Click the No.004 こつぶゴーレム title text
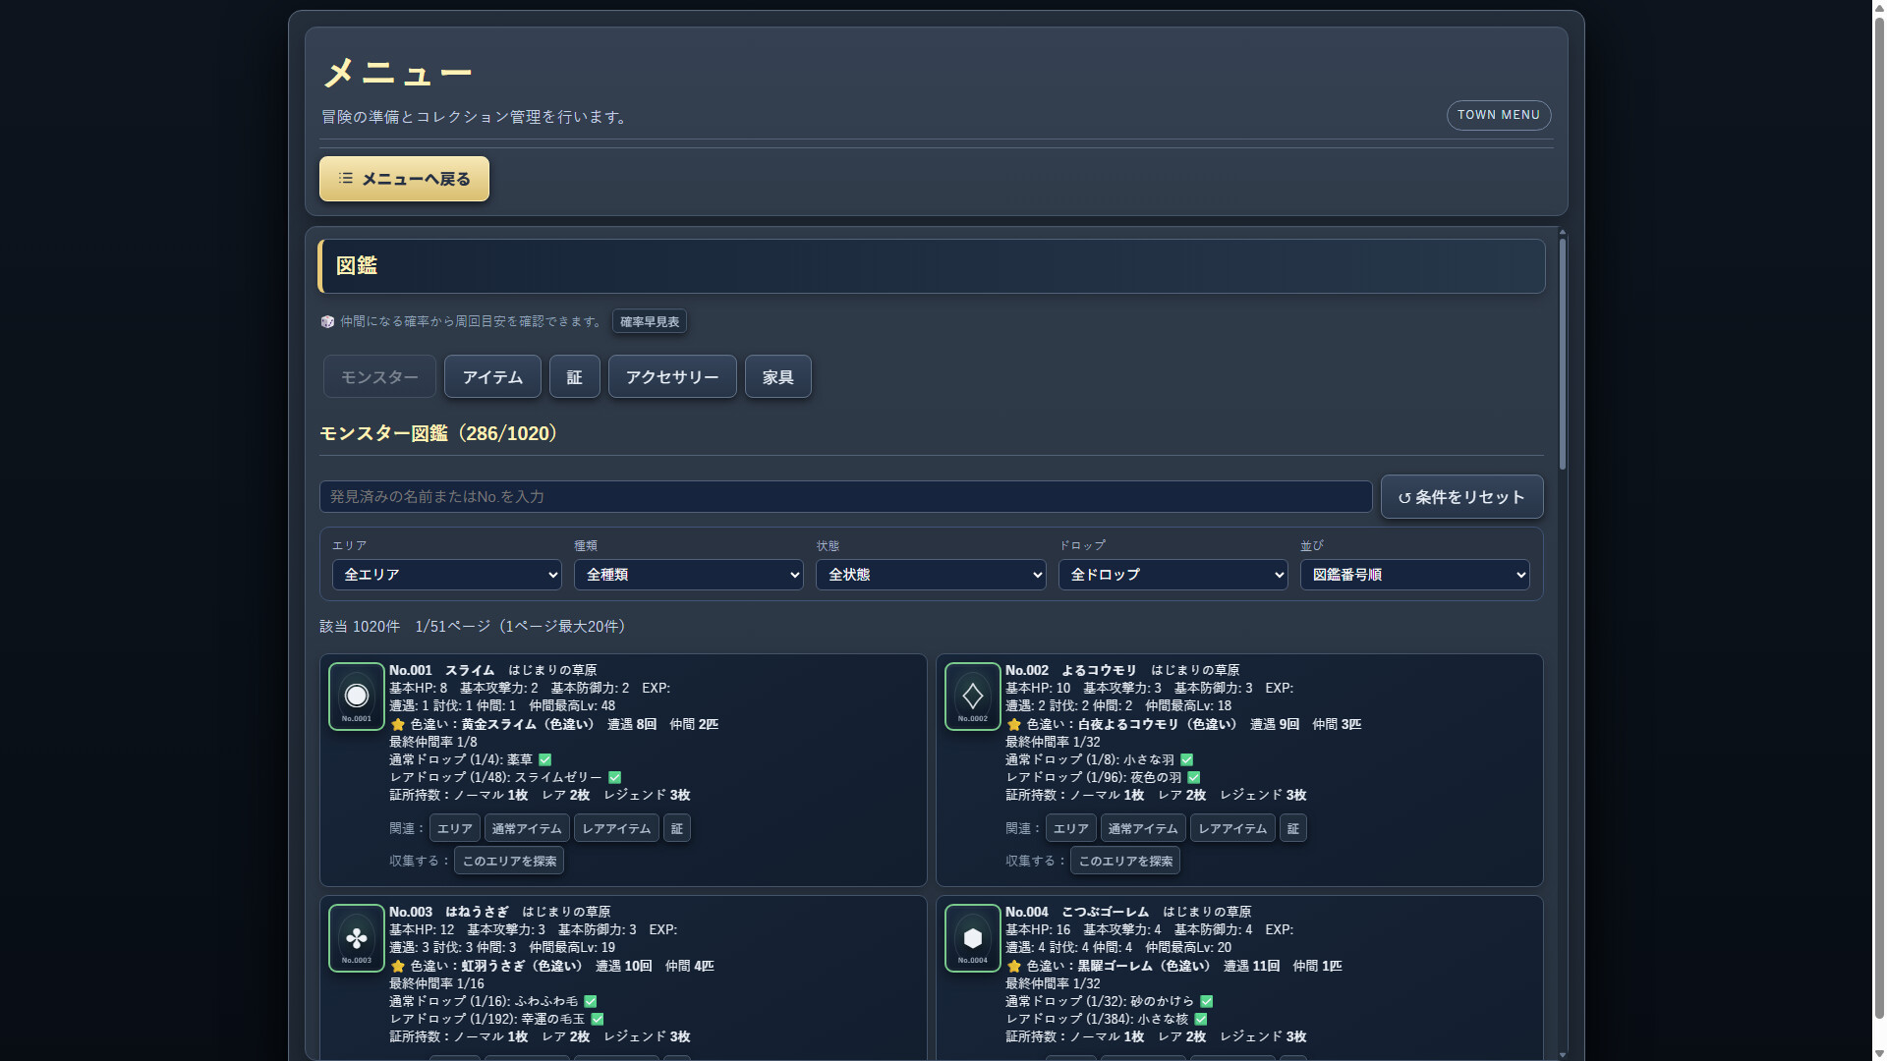Viewport: 1887px width, 1061px height. click(1076, 912)
